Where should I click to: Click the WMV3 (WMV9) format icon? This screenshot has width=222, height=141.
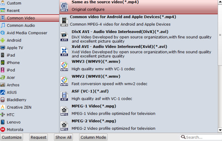(x=64, y=66)
